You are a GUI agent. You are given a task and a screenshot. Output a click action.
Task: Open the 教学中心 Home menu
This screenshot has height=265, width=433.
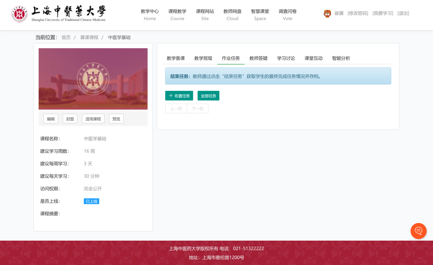pyautogui.click(x=150, y=15)
